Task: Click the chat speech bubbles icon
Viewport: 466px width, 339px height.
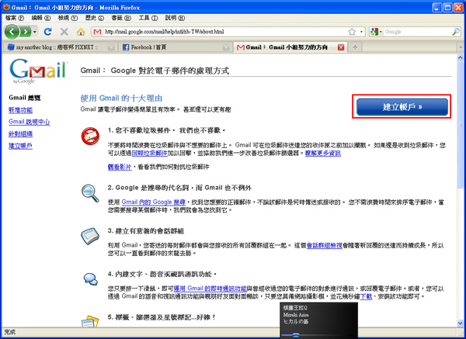Action: pyautogui.click(x=91, y=279)
